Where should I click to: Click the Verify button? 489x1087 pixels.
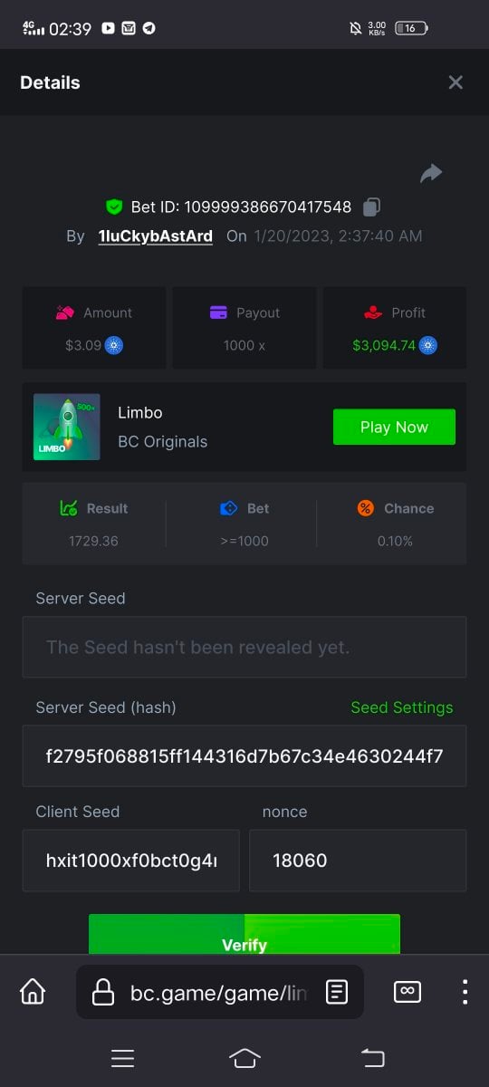click(x=244, y=934)
